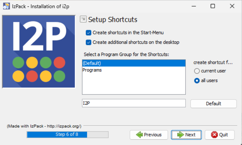Go to Next installation step
242x145 pixels.
pos(186,135)
